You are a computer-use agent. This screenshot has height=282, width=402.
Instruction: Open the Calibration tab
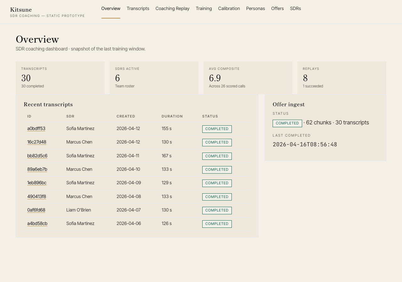click(x=229, y=8)
